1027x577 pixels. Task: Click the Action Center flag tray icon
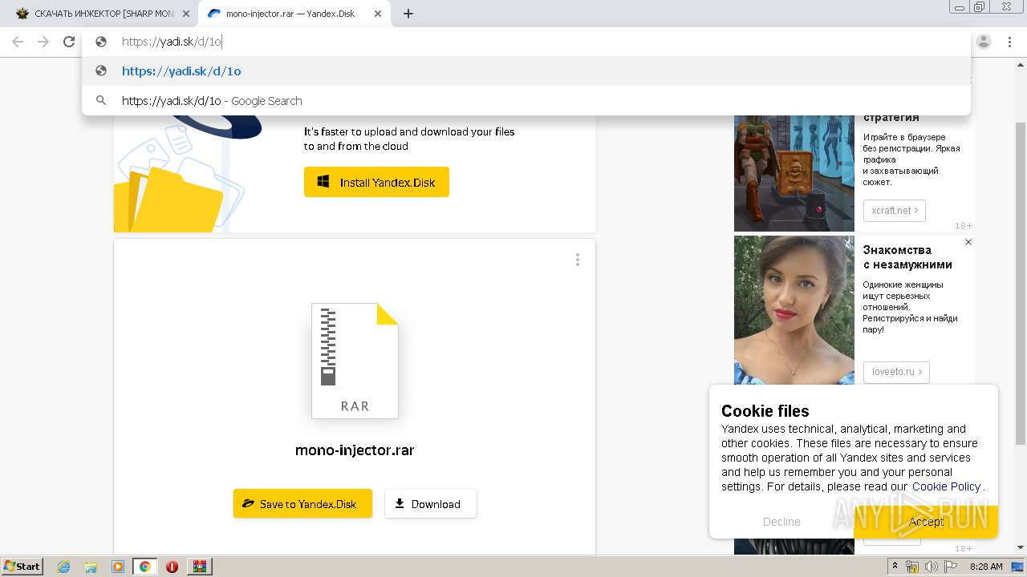(949, 567)
